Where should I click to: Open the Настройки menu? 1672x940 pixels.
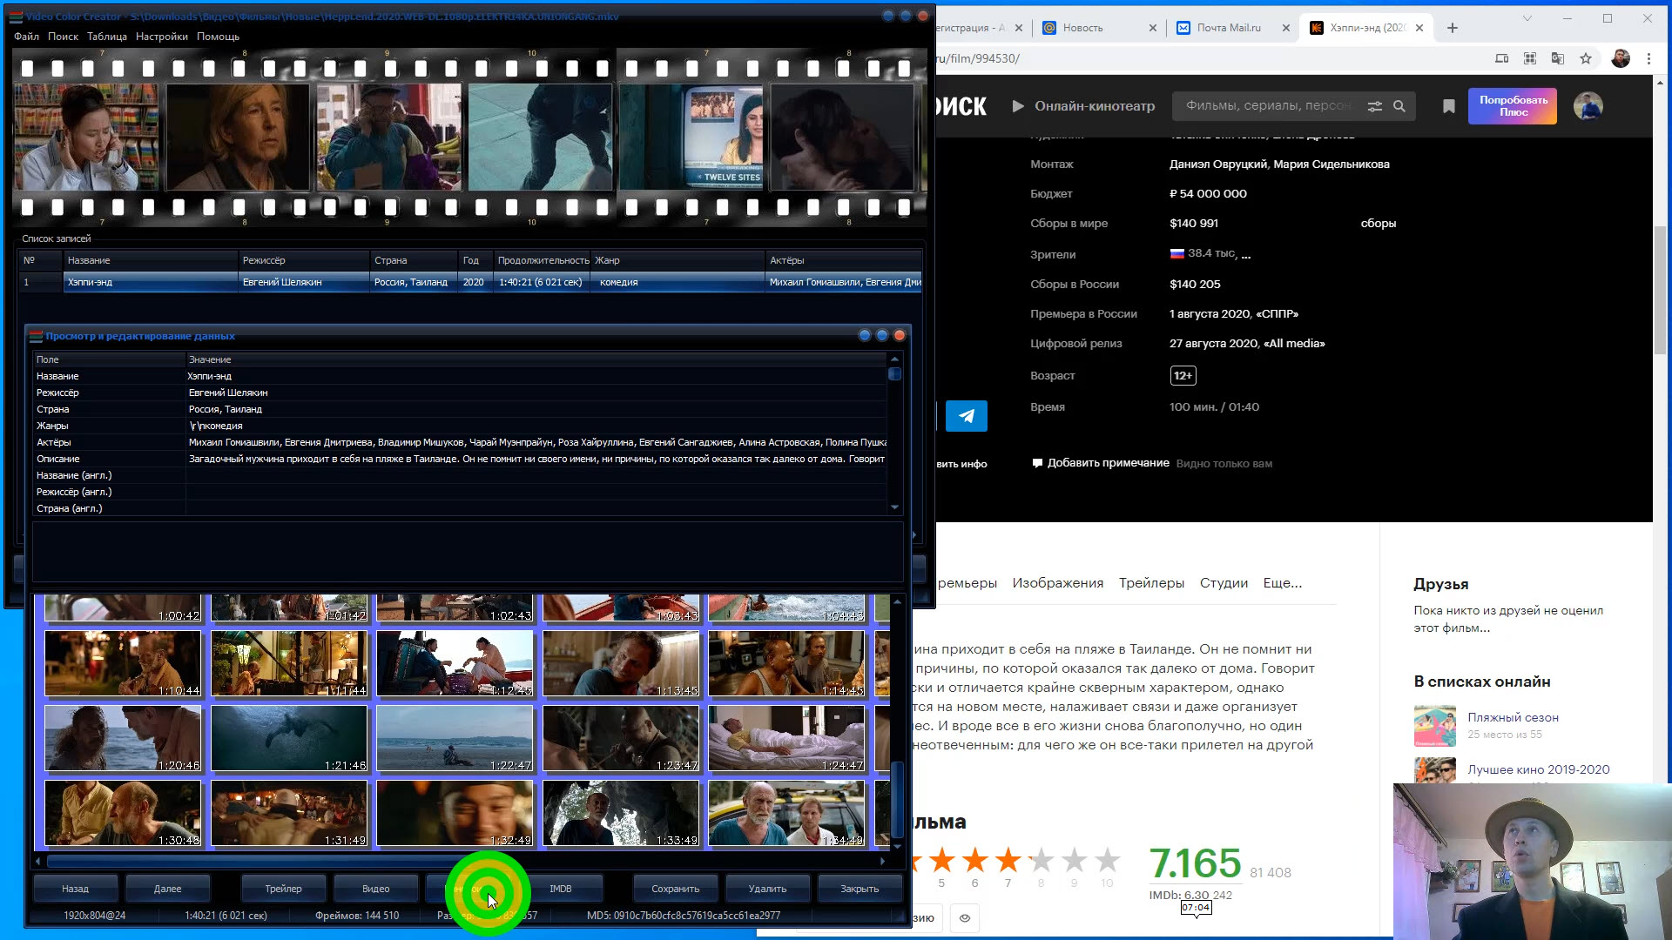[x=161, y=37]
